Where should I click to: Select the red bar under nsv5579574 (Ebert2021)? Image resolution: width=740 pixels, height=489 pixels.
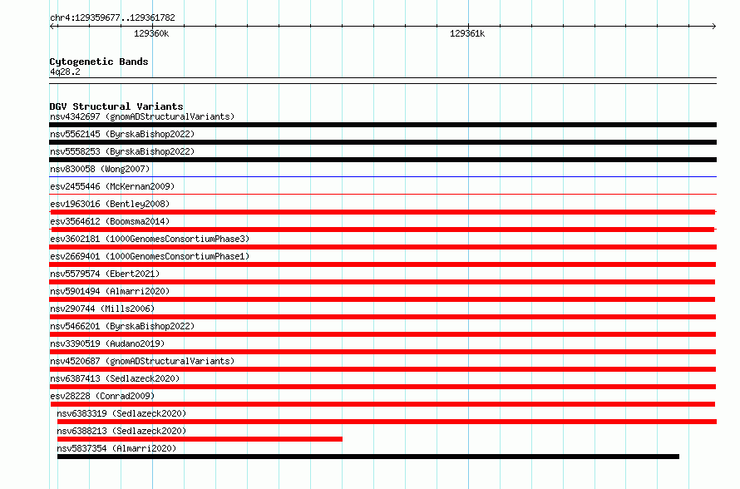[382, 282]
